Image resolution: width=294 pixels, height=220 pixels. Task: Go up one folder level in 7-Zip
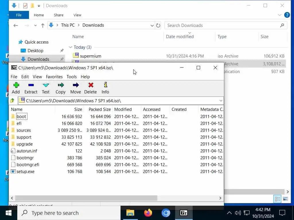13,101
